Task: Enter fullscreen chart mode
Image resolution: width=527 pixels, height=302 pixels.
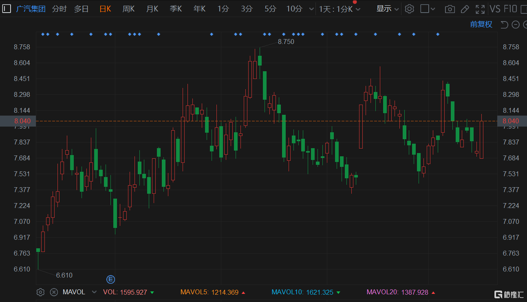Action: coord(480,9)
